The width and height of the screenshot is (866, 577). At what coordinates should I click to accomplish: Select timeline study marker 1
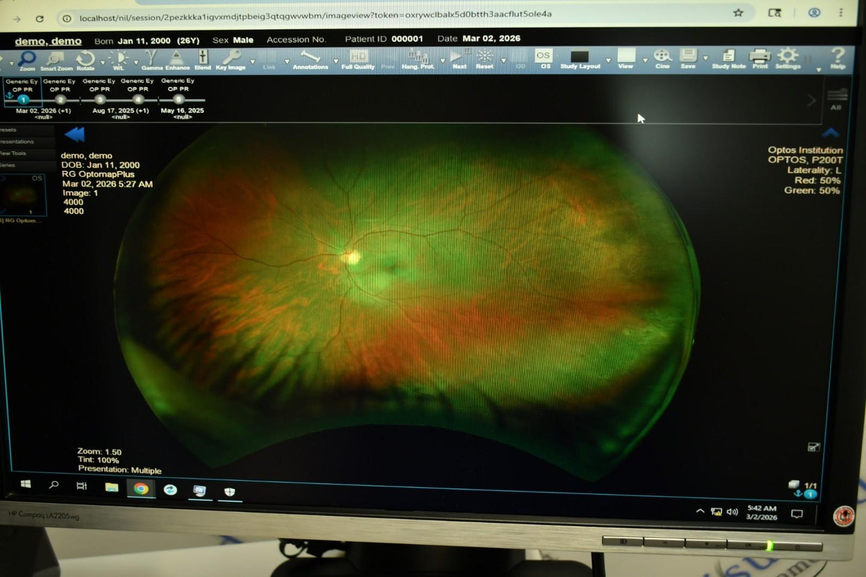pyautogui.click(x=23, y=99)
